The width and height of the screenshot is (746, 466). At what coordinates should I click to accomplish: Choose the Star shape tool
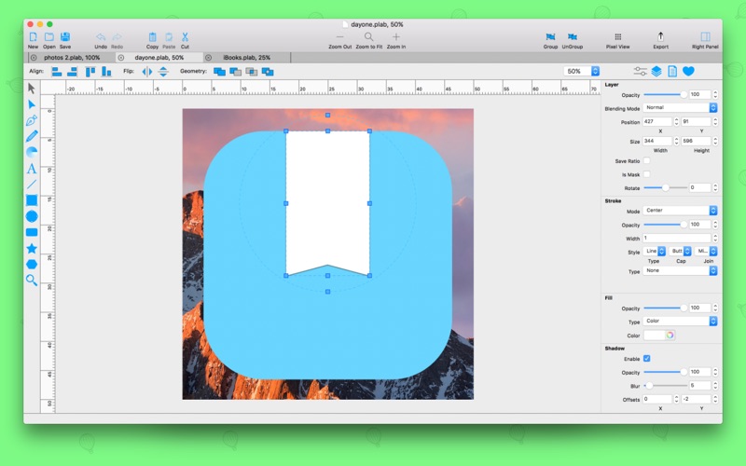tap(32, 248)
